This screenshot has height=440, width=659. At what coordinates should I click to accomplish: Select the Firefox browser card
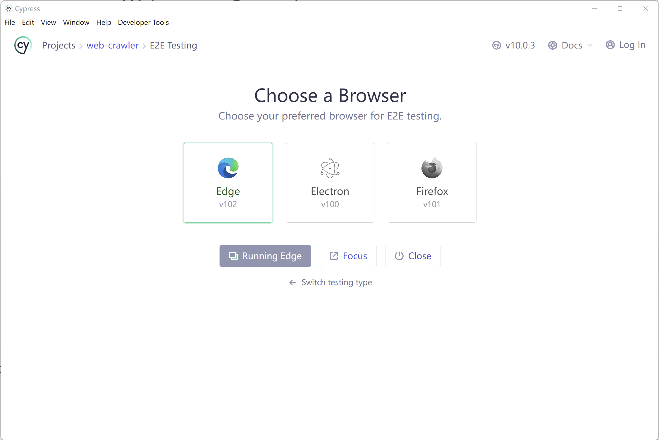click(432, 183)
